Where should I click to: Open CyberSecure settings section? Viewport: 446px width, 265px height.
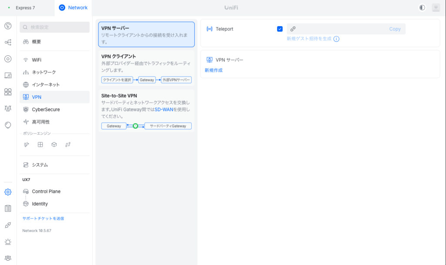click(x=54, y=109)
